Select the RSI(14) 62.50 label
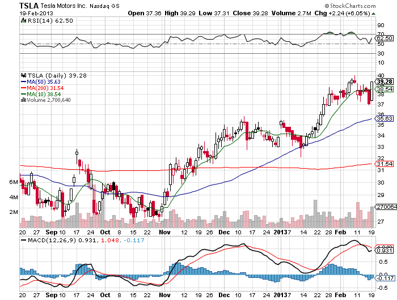This screenshot has height=300, width=397. pyautogui.click(x=50, y=21)
